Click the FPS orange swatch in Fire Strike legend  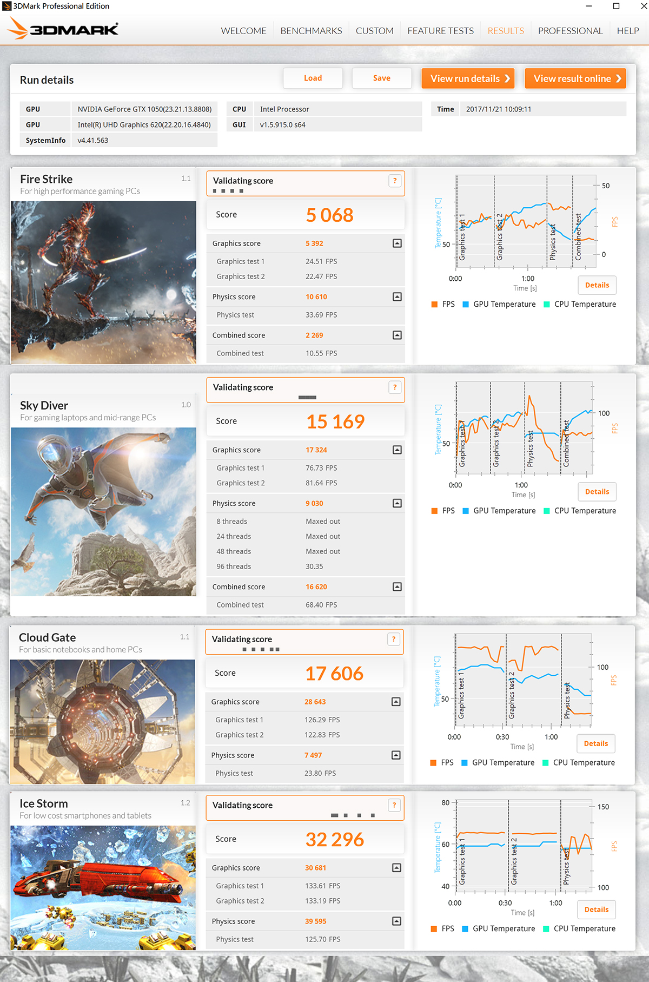point(434,305)
